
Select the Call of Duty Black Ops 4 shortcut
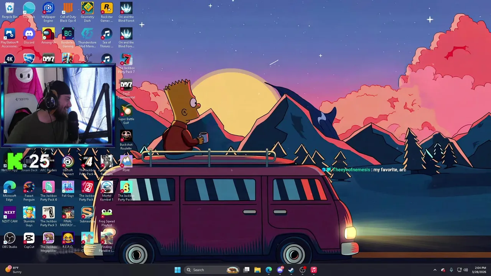[x=68, y=12]
